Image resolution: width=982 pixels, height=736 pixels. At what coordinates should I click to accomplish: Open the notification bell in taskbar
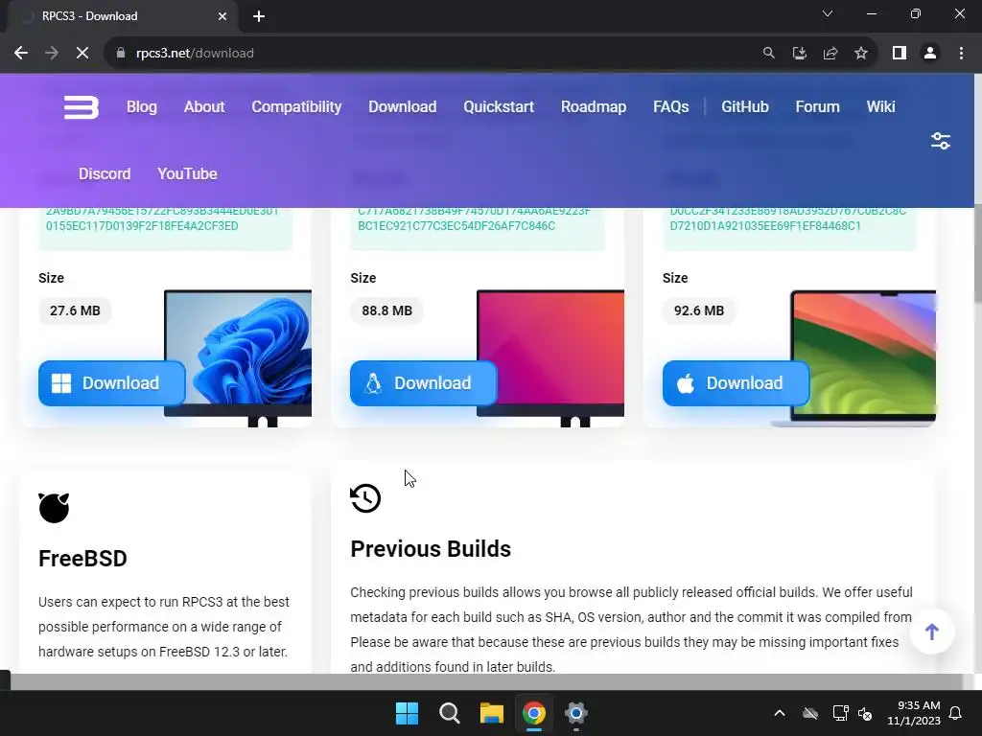pyautogui.click(x=956, y=713)
